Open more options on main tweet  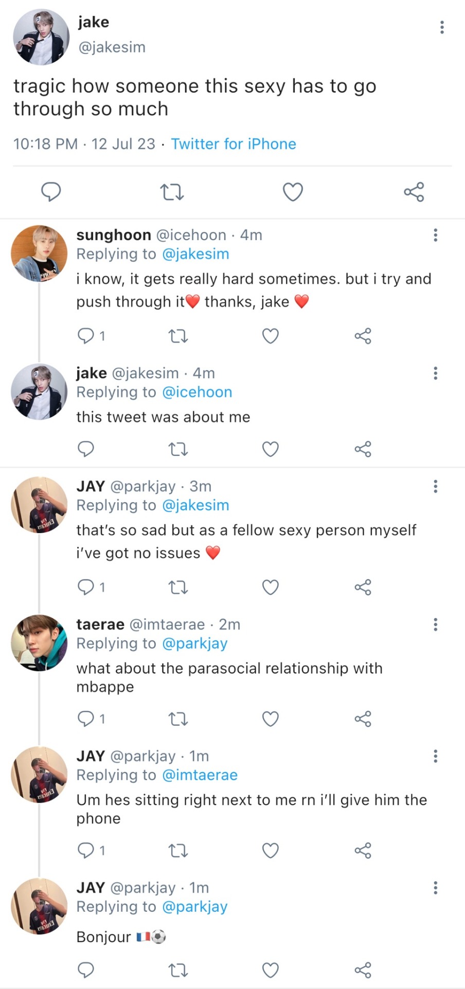[442, 27]
